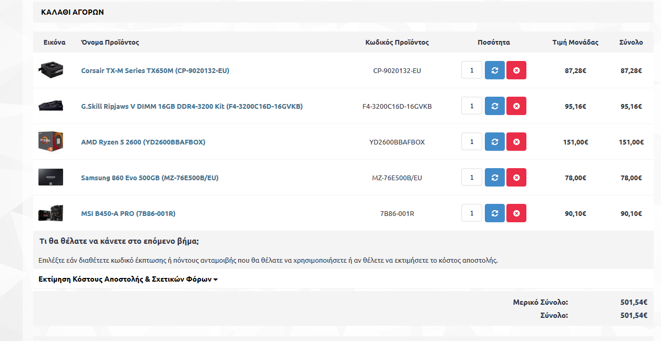The height and width of the screenshot is (341, 661).
Task: Click the Corsair power supply thumbnail
Action: coord(51,70)
